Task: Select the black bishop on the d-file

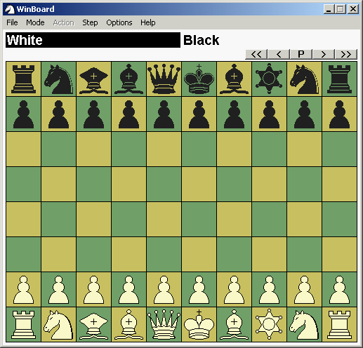Action: (x=128, y=79)
